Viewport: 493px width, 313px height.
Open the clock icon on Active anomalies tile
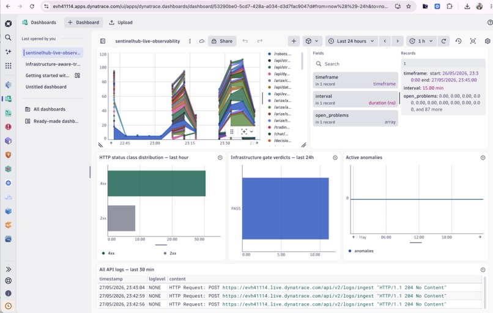[483, 158]
